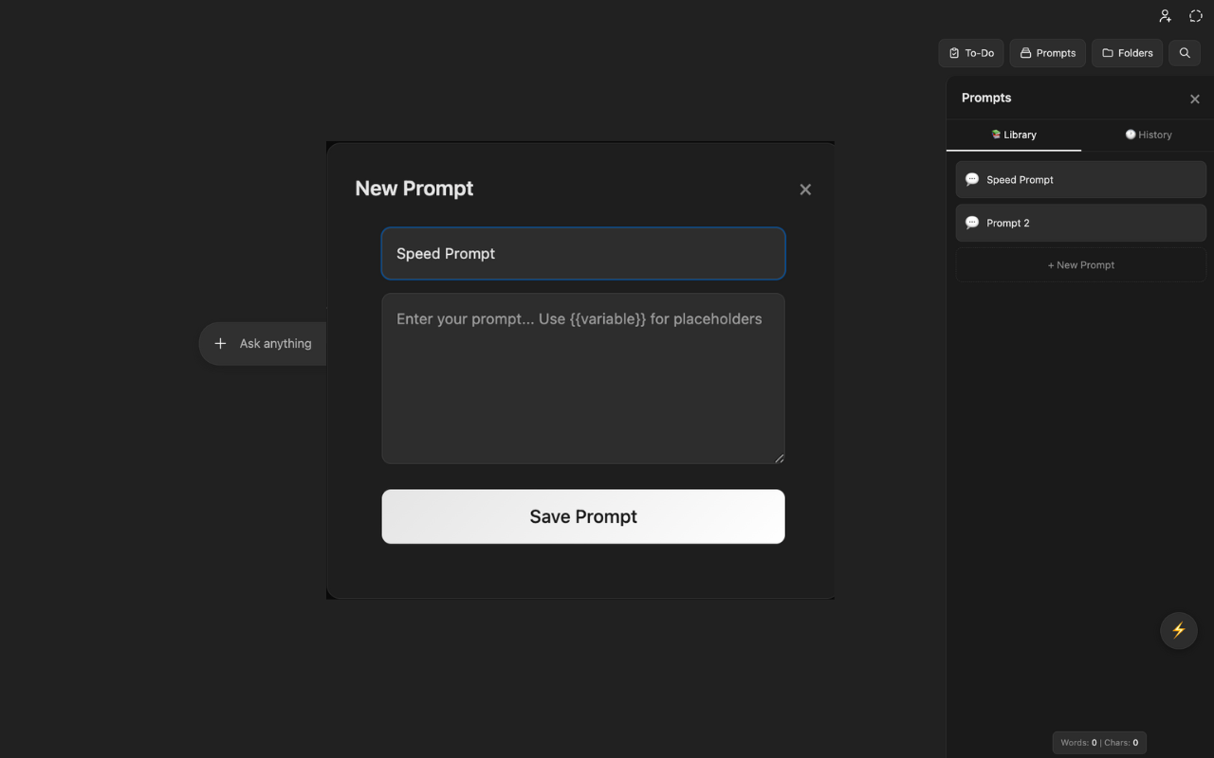Click the Prompt 2 chat bubble icon
The width and height of the screenshot is (1214, 758).
tap(971, 223)
